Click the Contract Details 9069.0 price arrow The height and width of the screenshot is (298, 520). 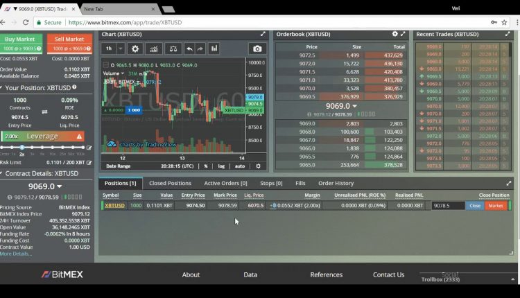coord(60,186)
